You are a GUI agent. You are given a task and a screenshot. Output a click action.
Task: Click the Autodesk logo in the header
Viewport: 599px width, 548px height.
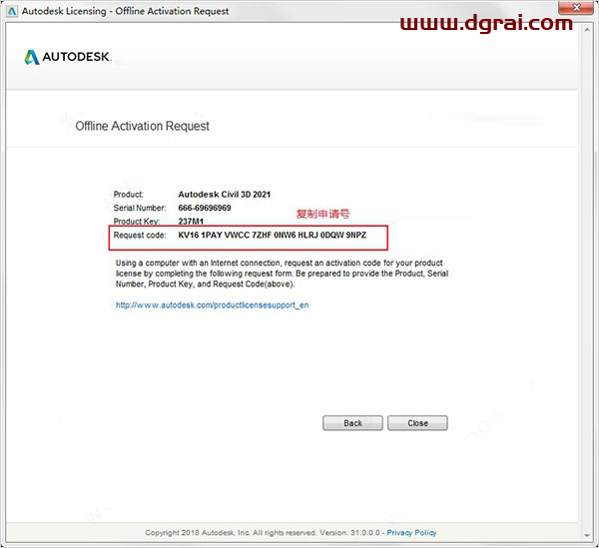tap(67, 57)
